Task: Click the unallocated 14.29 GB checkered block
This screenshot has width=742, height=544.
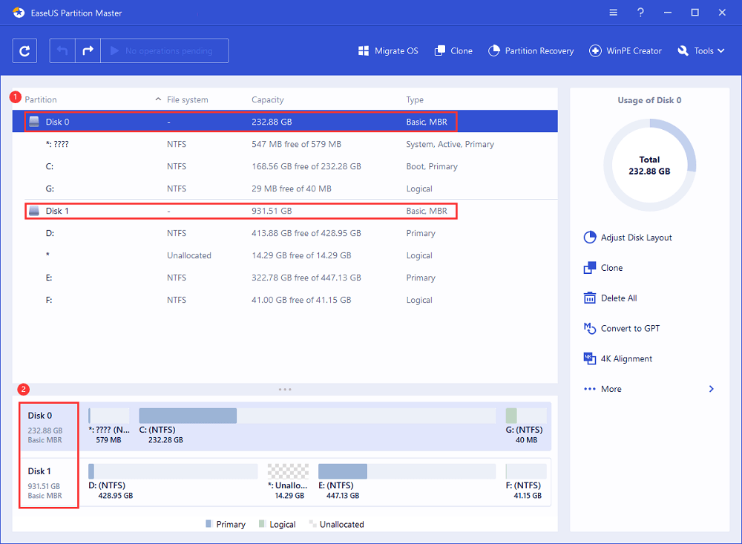Action: (x=288, y=471)
